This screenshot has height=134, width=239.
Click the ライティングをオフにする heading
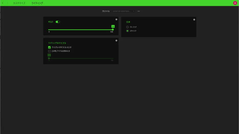click(57, 43)
